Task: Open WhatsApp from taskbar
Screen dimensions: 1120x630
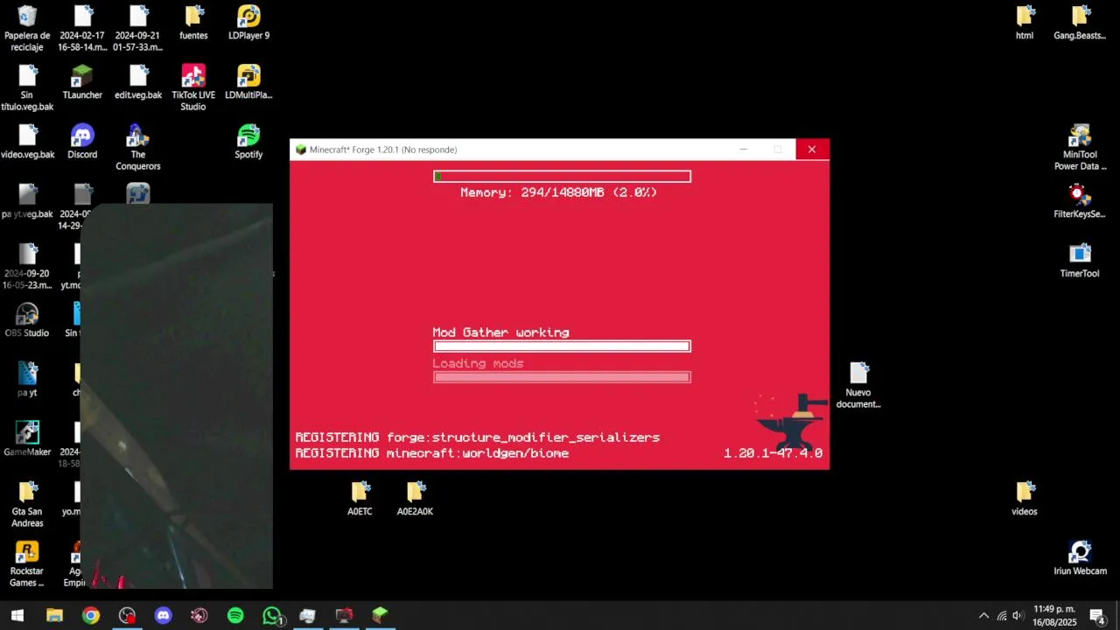Action: [x=272, y=615]
